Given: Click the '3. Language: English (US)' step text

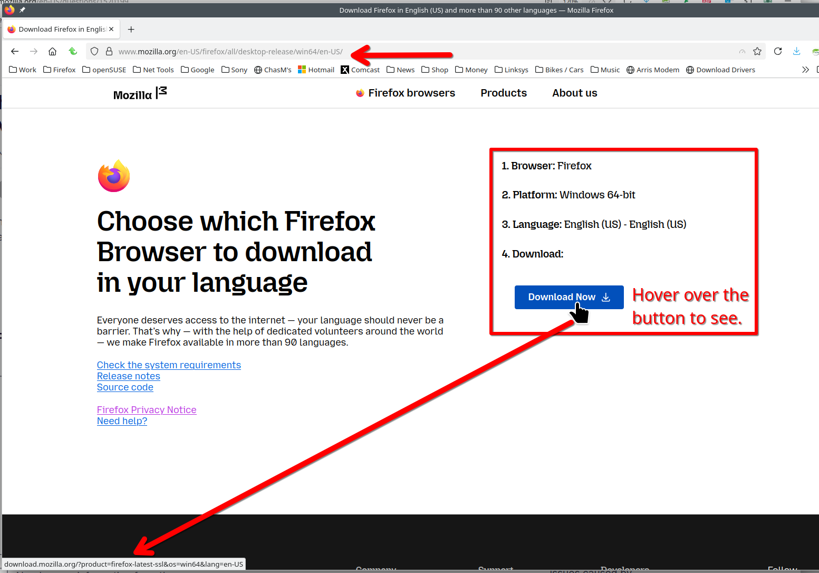Looking at the screenshot, I should [594, 224].
